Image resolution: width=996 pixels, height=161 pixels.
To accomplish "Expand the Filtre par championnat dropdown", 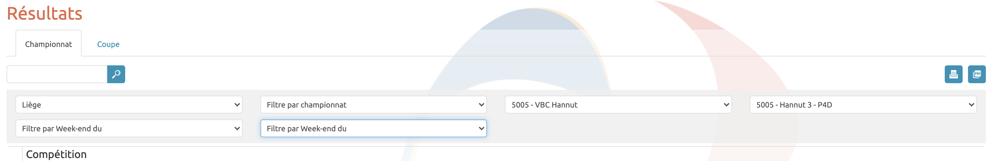I will [367, 105].
